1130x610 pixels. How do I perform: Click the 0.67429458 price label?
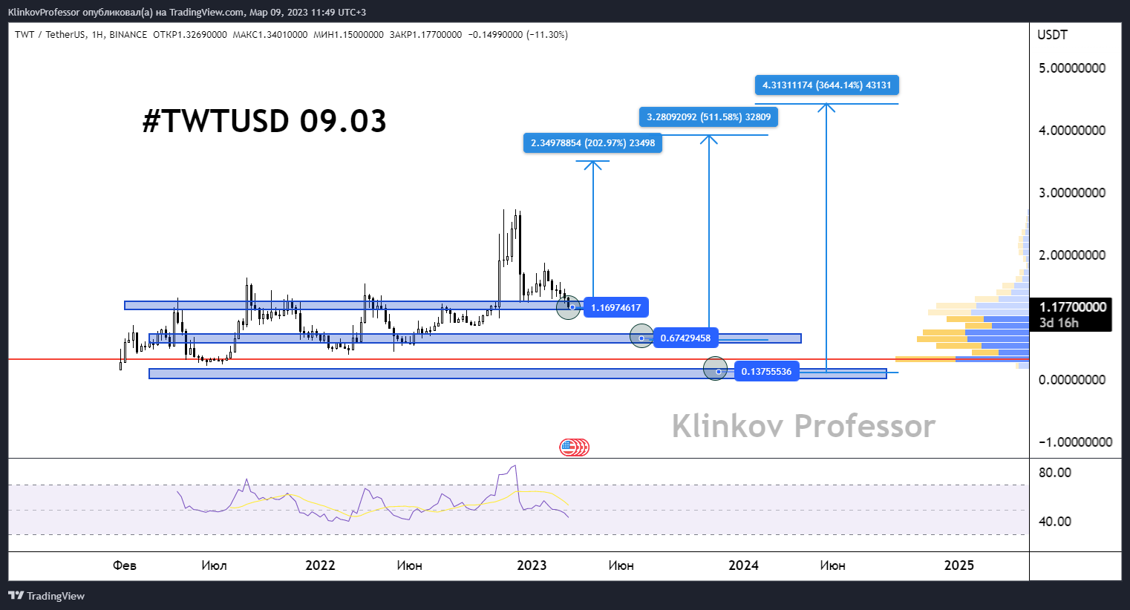[685, 338]
